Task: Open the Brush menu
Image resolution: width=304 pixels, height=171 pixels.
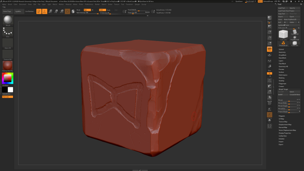Action: coord(10,4)
